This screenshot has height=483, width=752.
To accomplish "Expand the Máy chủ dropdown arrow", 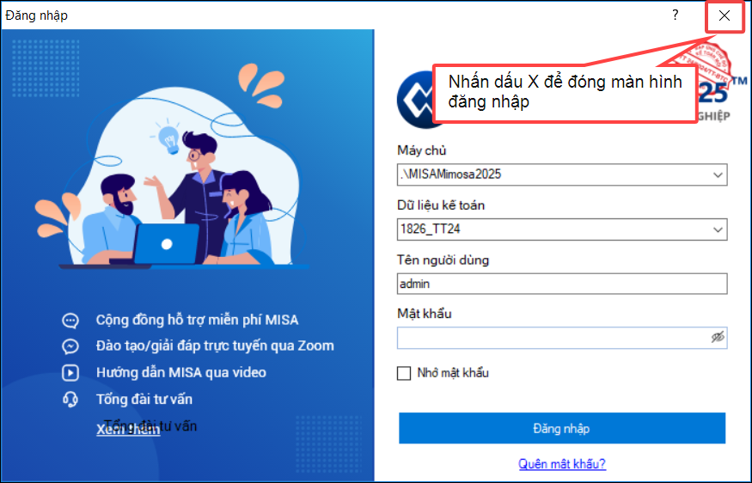I will coord(718,175).
